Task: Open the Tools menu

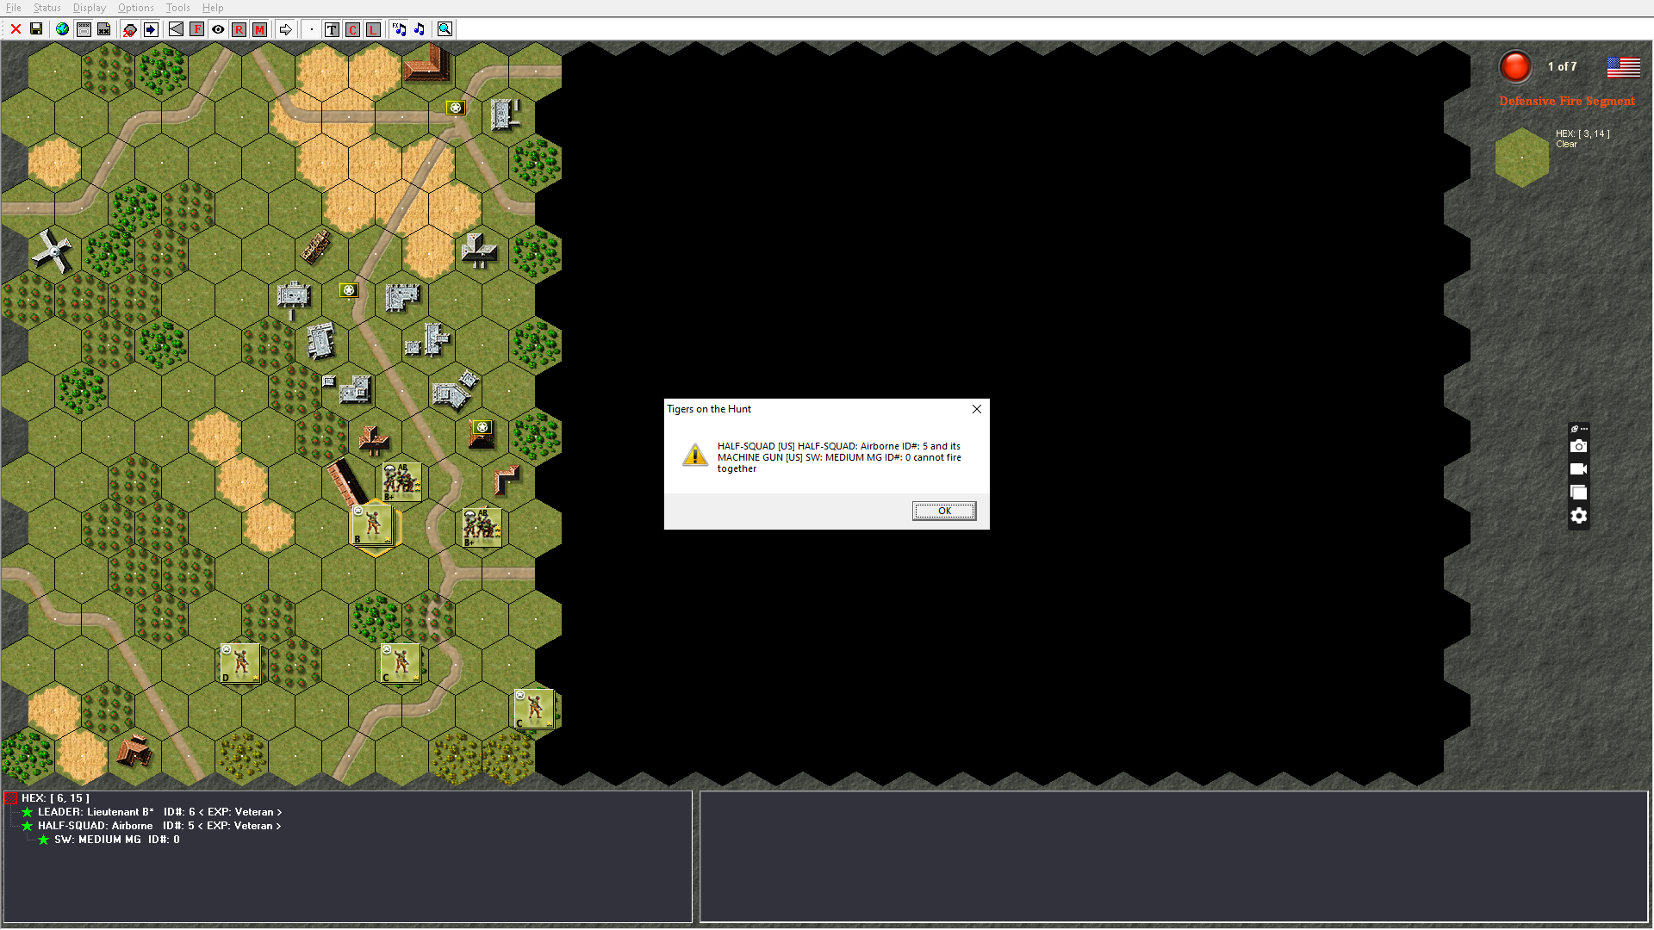Action: [x=177, y=8]
